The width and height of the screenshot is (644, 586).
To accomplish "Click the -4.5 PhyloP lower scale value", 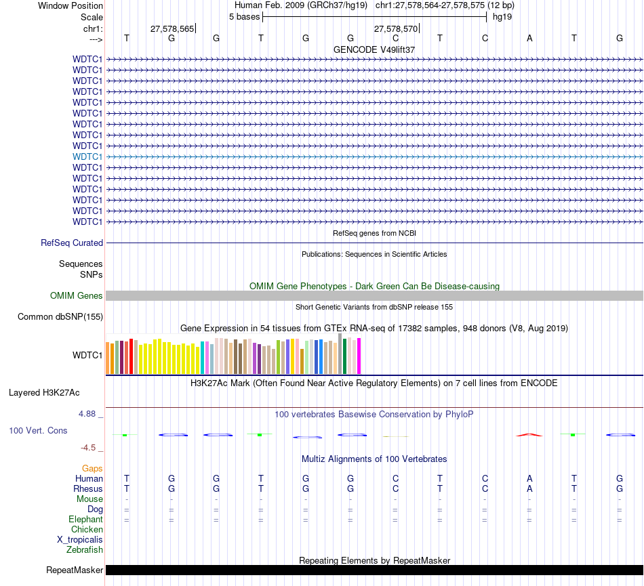I will pyautogui.click(x=88, y=448).
